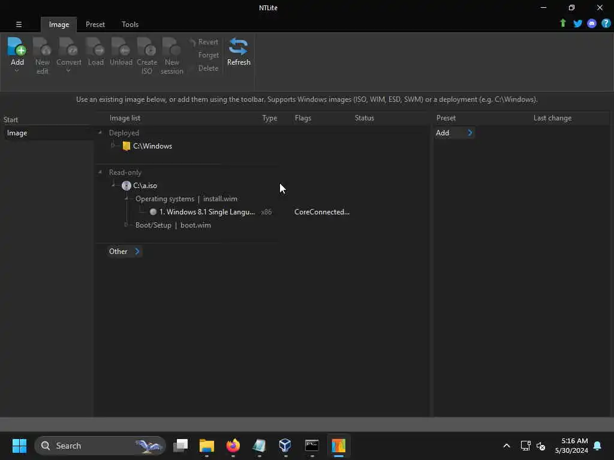Click the Flags column header
The height and width of the screenshot is (460, 614).
tap(303, 118)
